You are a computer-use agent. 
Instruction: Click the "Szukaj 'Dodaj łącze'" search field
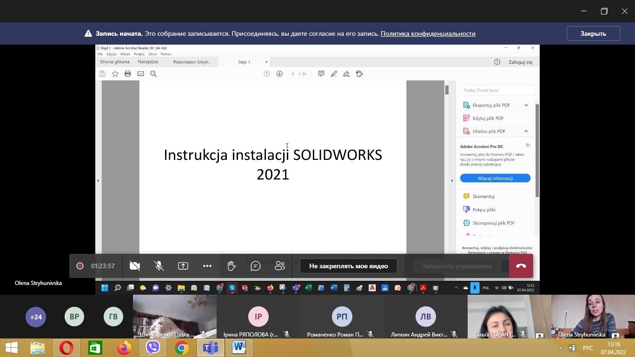(x=497, y=90)
